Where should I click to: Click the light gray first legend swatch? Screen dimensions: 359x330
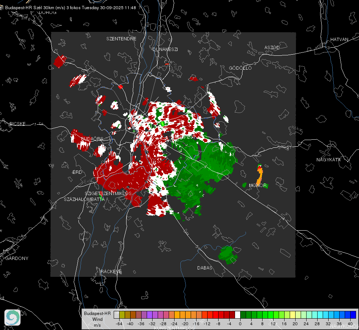(x=117, y=315)
